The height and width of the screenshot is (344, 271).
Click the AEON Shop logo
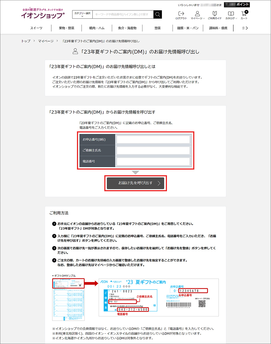(43, 14)
